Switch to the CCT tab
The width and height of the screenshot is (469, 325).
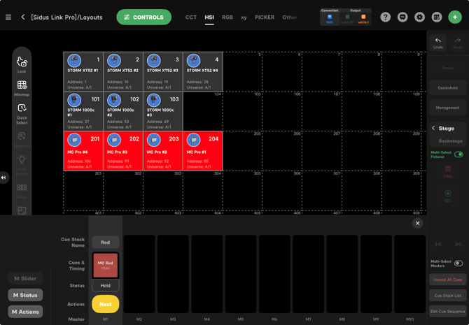pyautogui.click(x=191, y=17)
